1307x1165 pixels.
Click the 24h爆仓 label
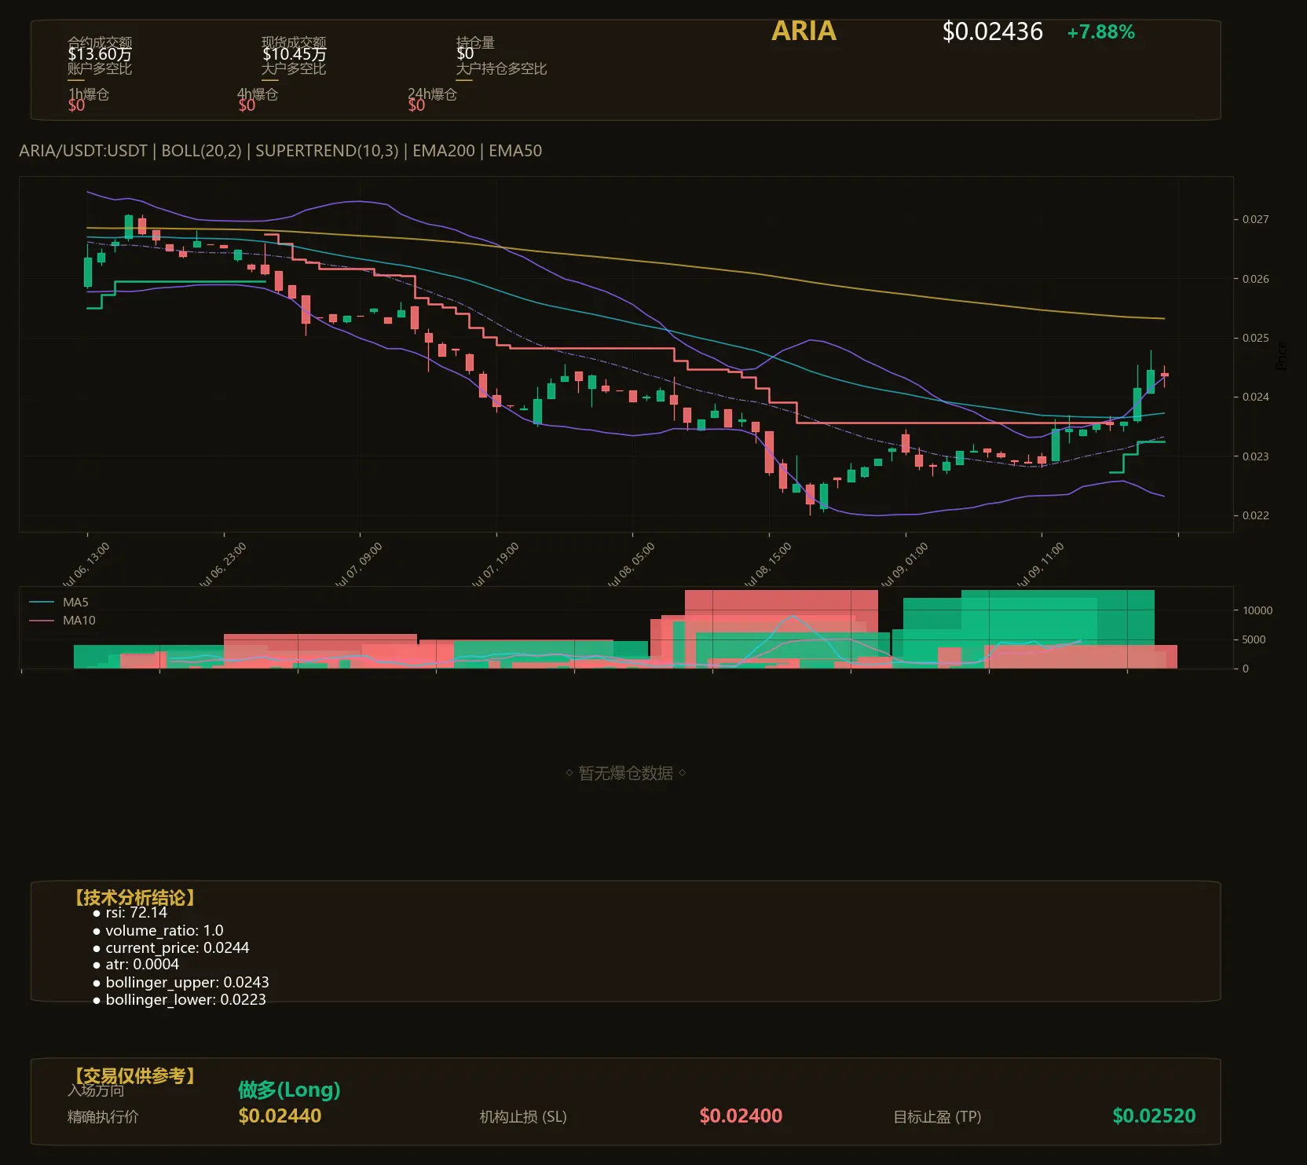click(432, 94)
